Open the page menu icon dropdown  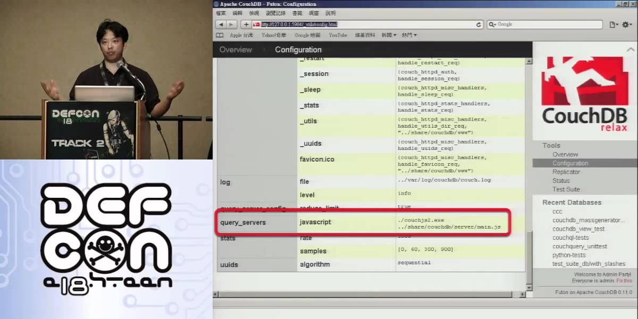pyautogui.click(x=614, y=24)
